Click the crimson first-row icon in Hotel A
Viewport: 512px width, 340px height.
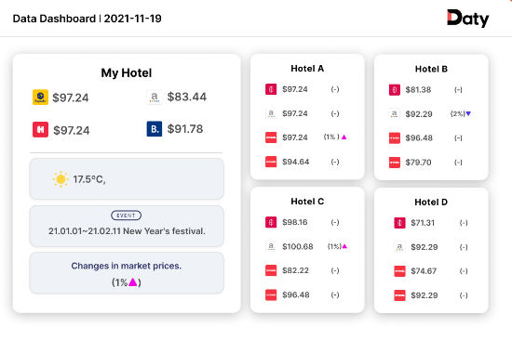point(271,89)
